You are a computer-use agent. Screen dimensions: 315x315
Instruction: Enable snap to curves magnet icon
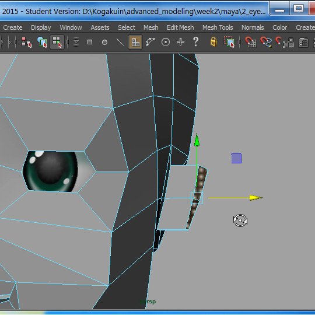(266, 42)
